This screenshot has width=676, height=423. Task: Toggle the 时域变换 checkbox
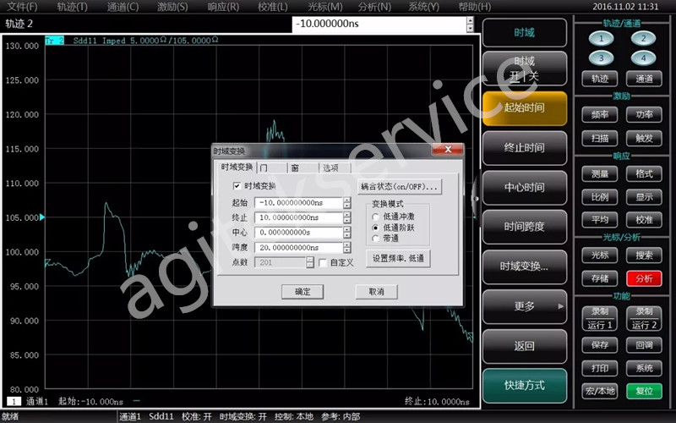tap(237, 186)
